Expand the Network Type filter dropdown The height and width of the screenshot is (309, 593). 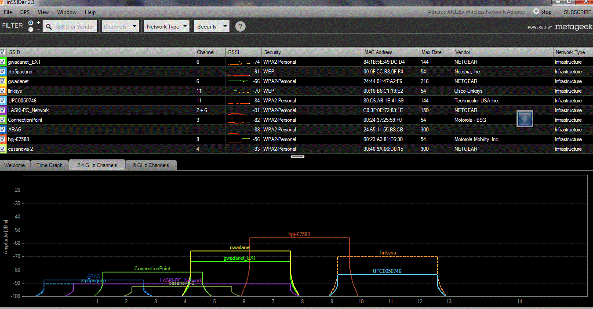pyautogui.click(x=167, y=26)
